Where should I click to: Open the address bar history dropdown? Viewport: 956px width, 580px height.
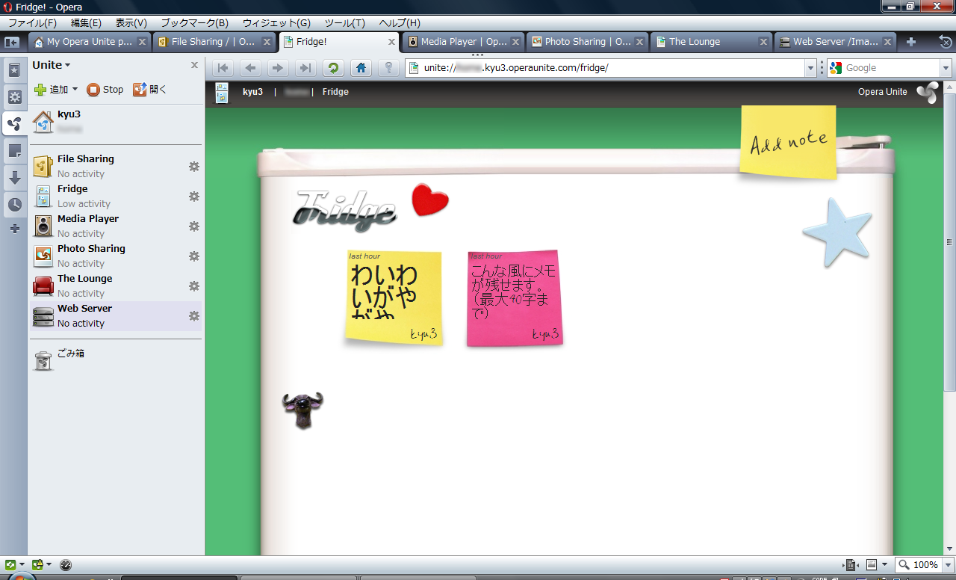811,68
